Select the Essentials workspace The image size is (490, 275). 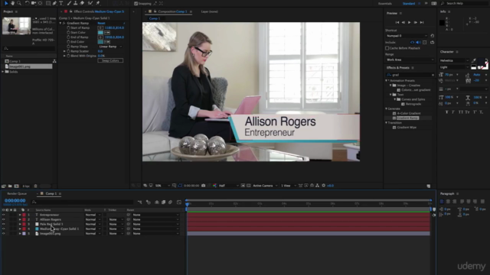click(x=385, y=3)
